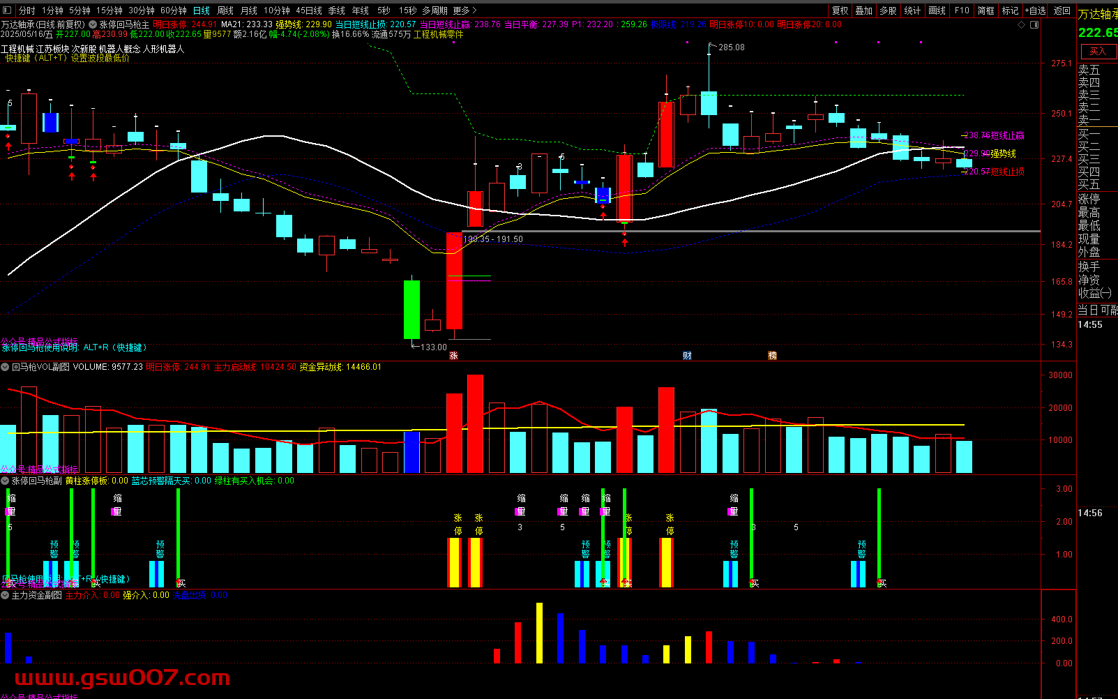The image size is (1118, 699).
Task: Click the 卖五 order book row
Action: click(1089, 70)
